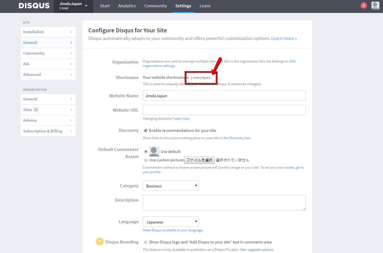Click the Sites count badge
The width and height of the screenshot is (383, 253).
click(x=36, y=110)
